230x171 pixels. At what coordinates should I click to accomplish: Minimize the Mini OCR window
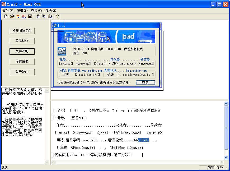[213, 4]
